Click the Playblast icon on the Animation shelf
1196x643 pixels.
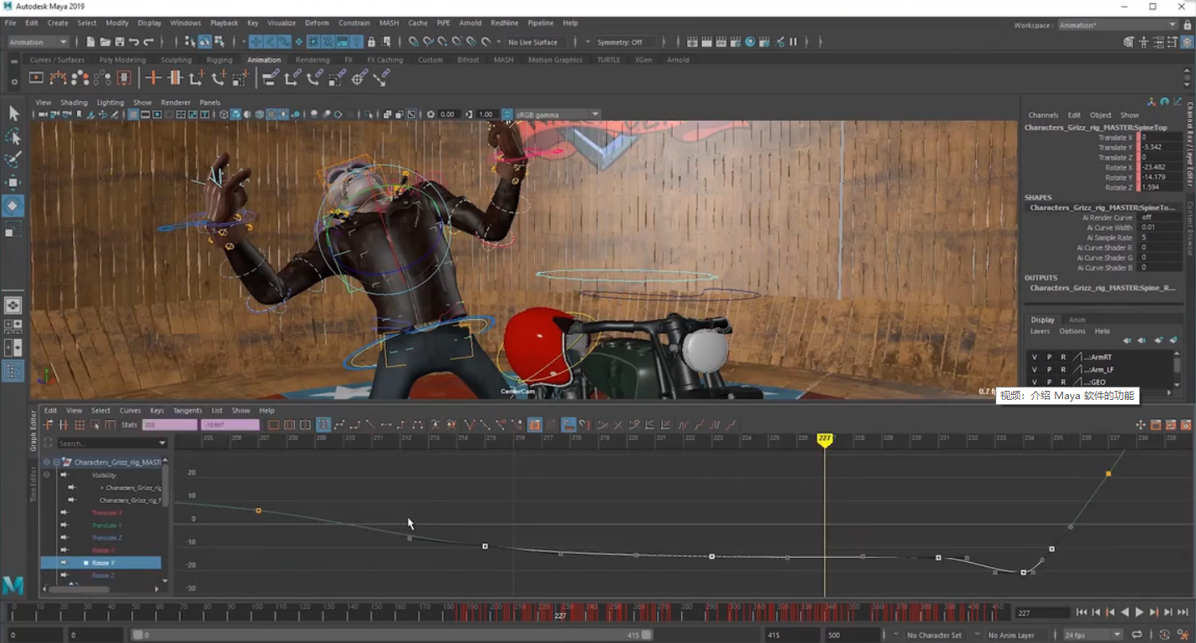[36, 78]
